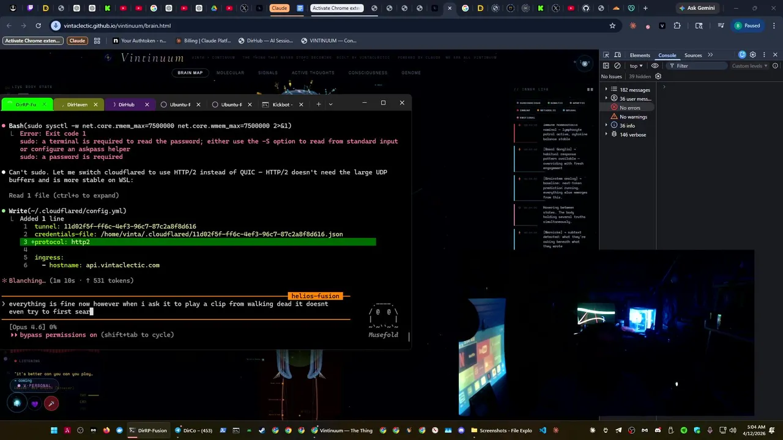Open the DevTools three-dot customize menu
This screenshot has height=440, width=783.
point(763,55)
